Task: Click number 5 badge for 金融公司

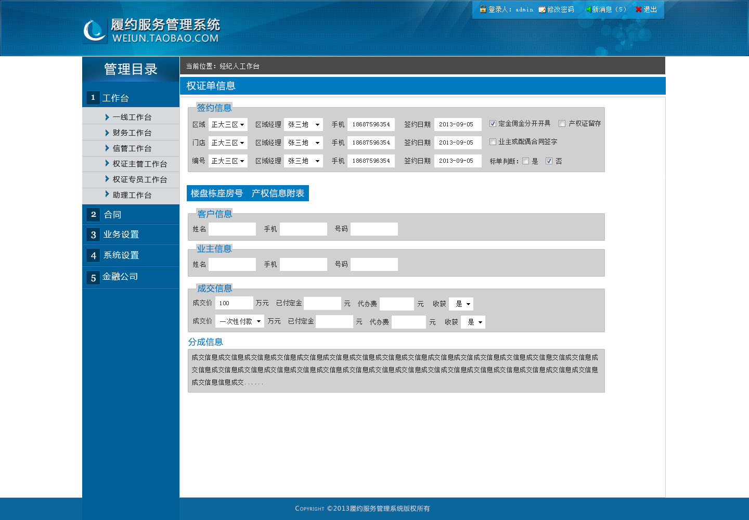Action: (x=93, y=277)
